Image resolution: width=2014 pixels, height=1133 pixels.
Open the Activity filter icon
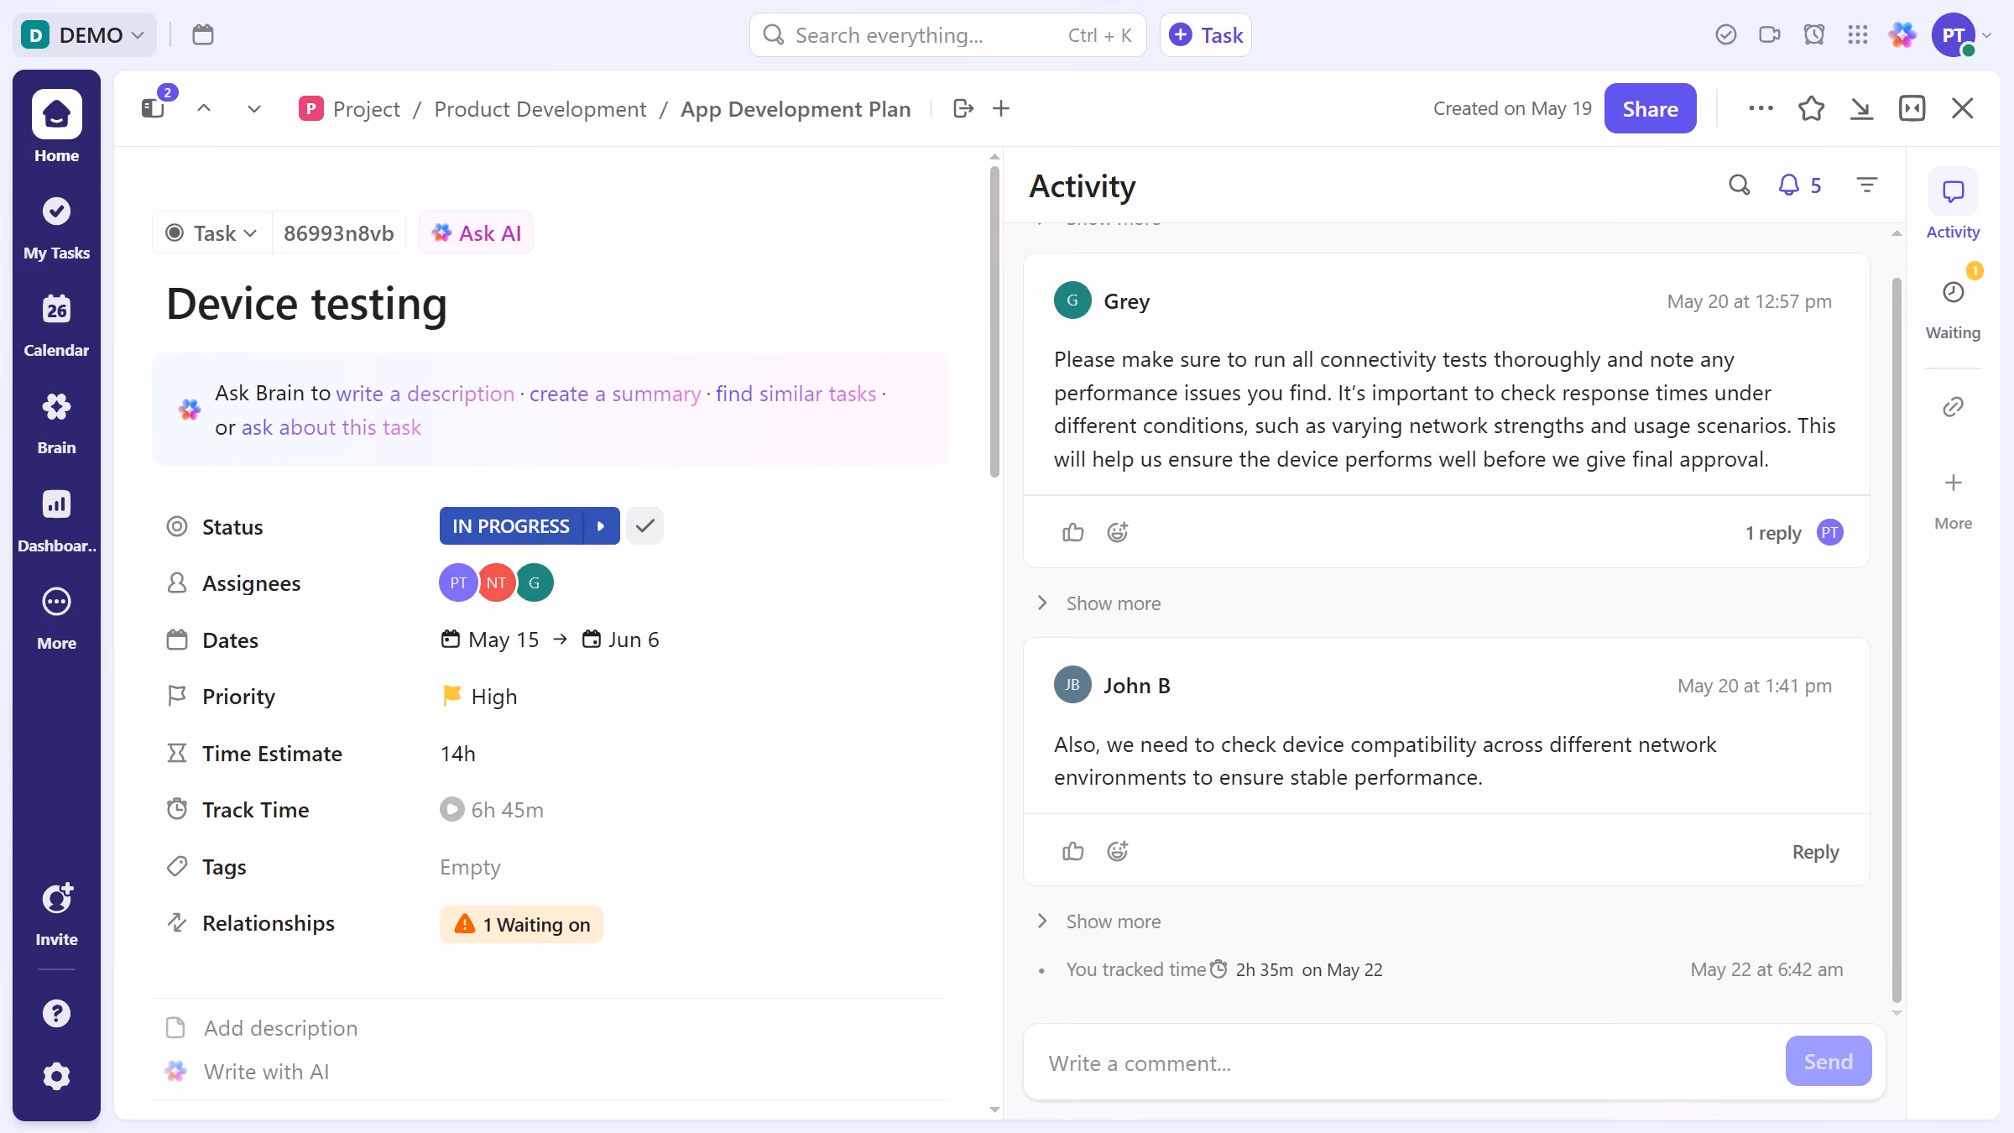pos(1867,185)
